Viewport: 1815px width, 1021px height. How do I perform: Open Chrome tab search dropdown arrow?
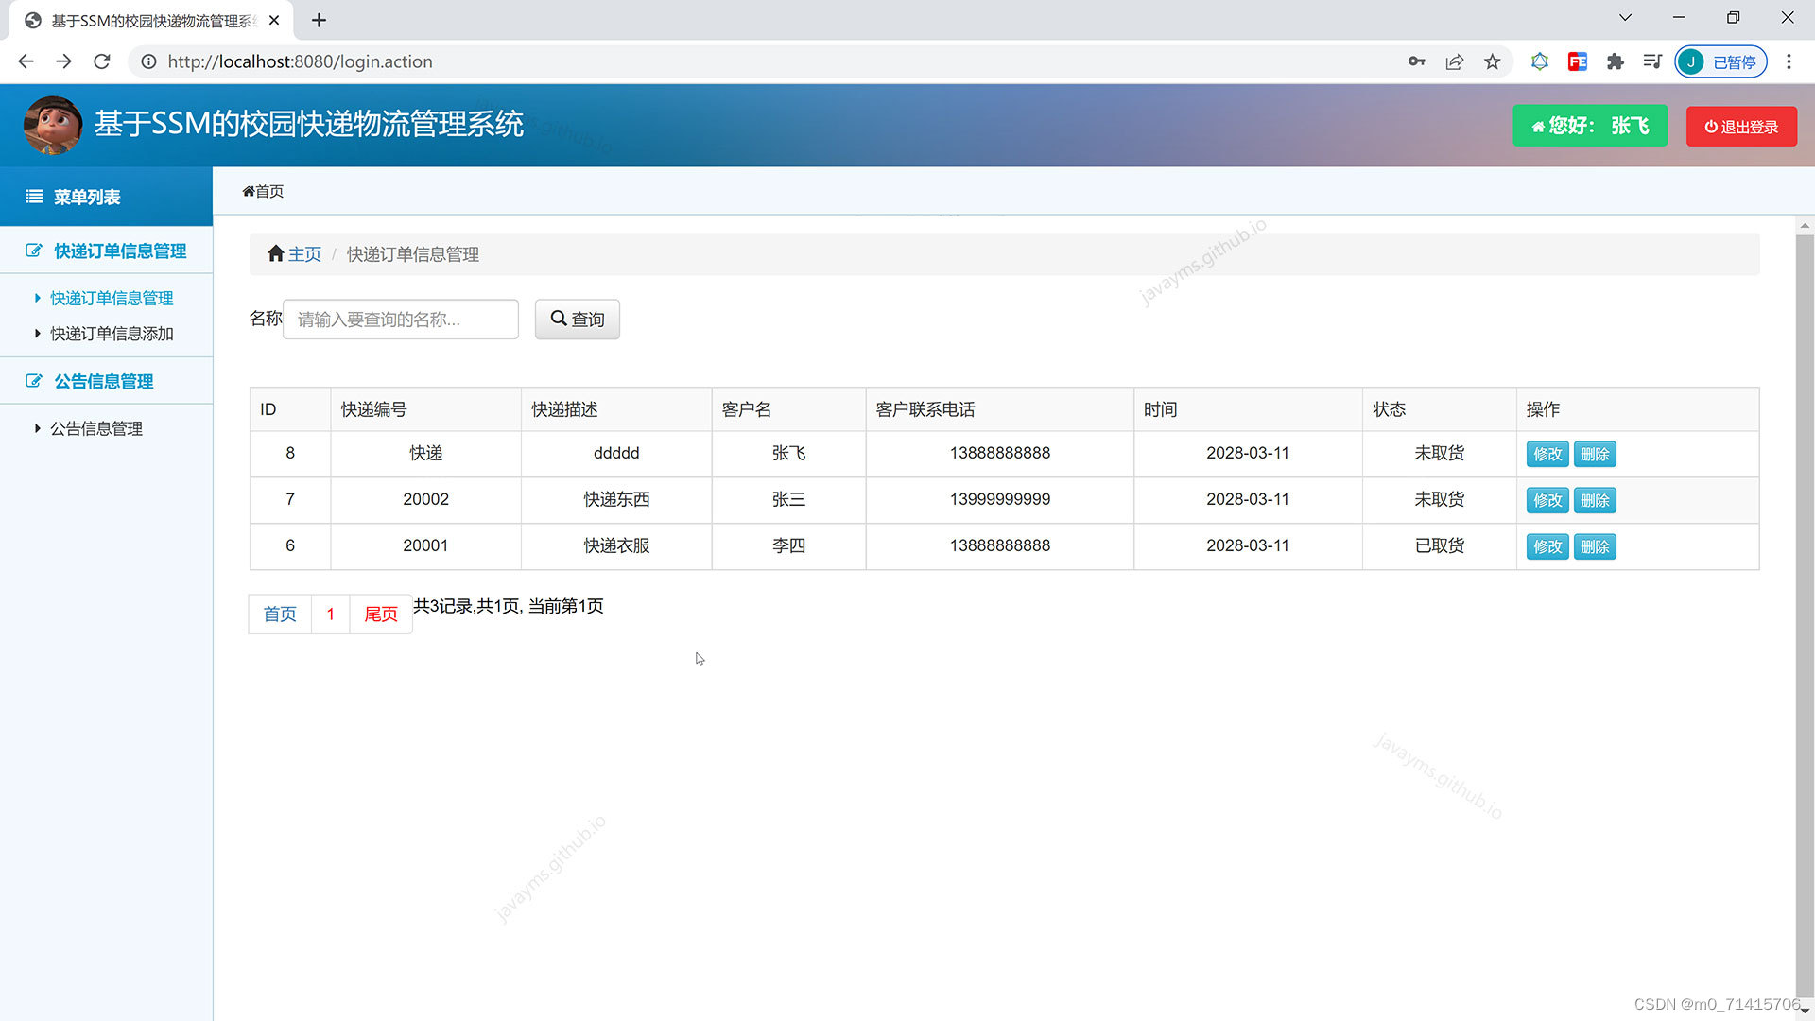pyautogui.click(x=1625, y=18)
